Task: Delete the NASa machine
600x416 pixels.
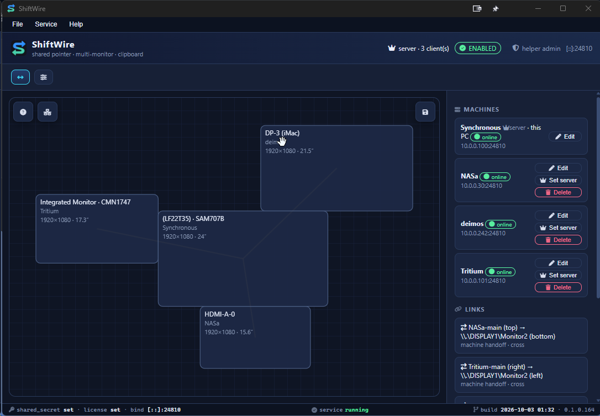Action: [558, 192]
